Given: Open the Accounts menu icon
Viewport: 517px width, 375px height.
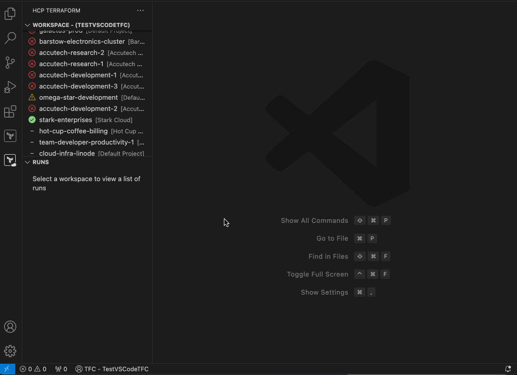Looking at the screenshot, I should pyautogui.click(x=10, y=327).
